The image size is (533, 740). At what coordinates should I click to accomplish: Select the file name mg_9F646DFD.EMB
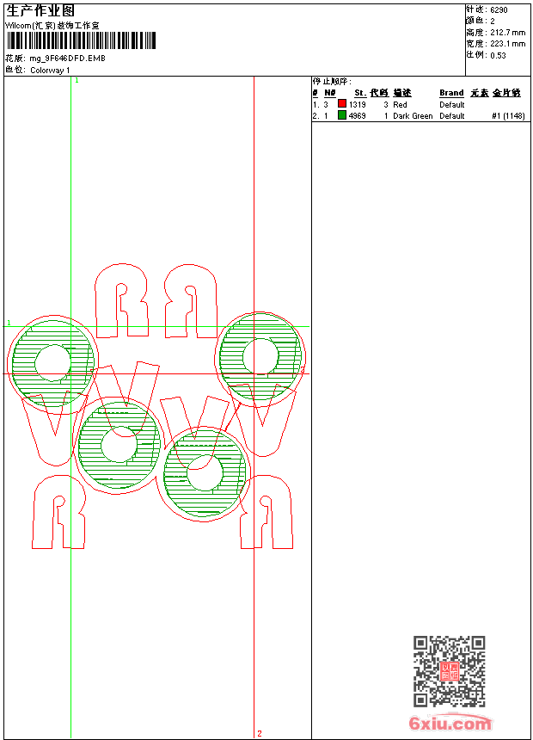pyautogui.click(x=67, y=59)
